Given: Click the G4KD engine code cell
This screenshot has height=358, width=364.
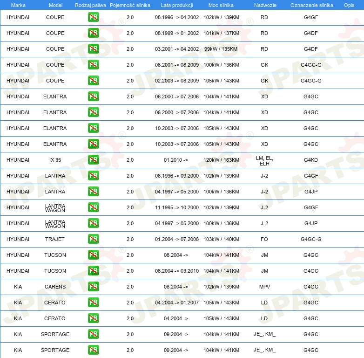Looking at the screenshot, I should (x=311, y=160).
